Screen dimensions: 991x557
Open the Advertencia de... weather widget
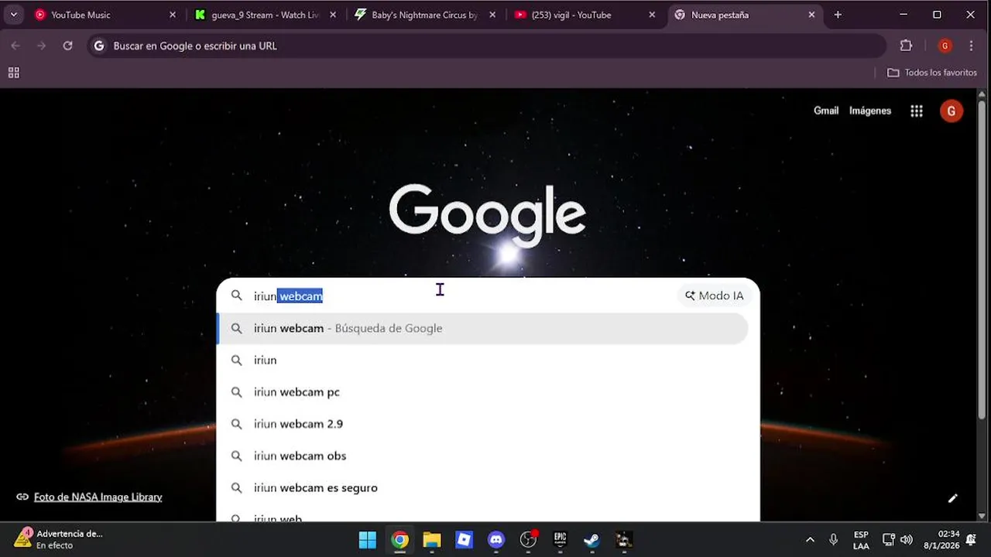point(58,539)
